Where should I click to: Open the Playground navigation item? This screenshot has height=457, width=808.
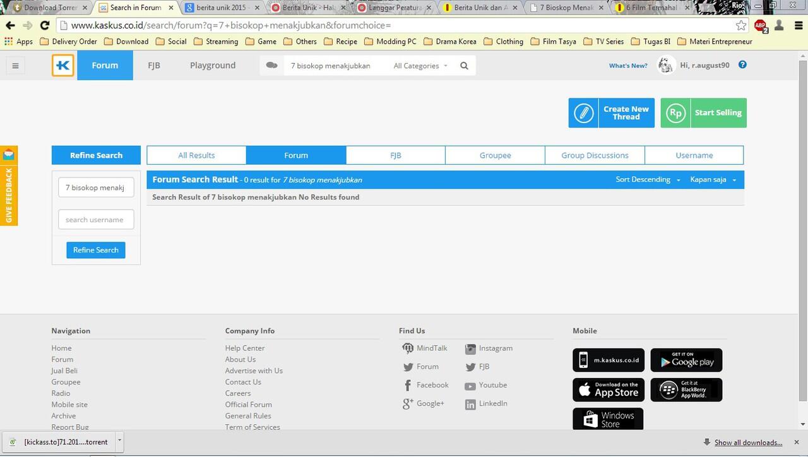click(213, 66)
